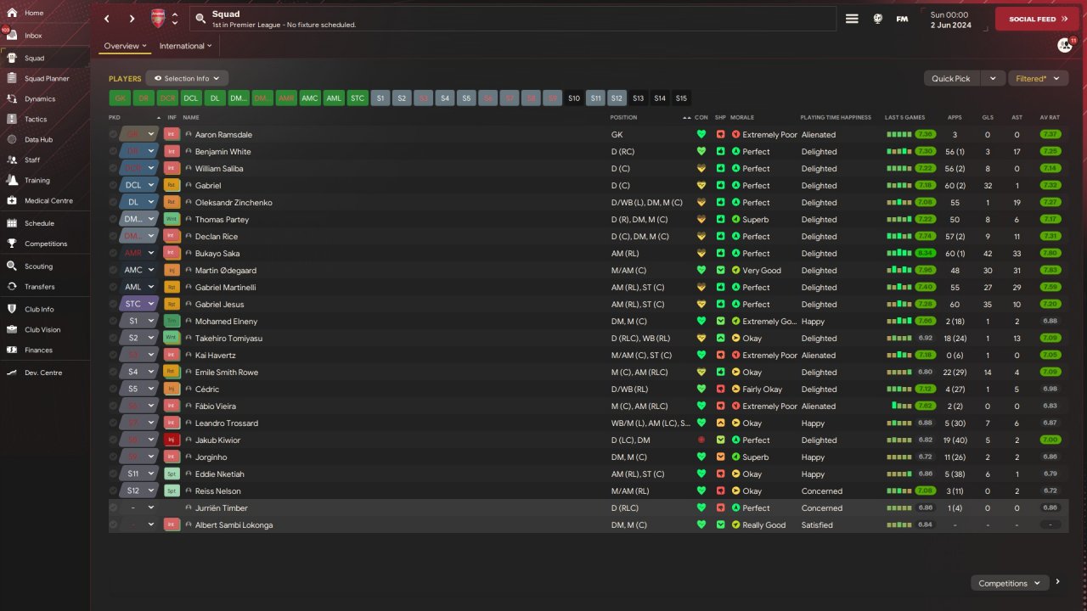Open Eddie Nketiah's player profile

click(x=220, y=474)
